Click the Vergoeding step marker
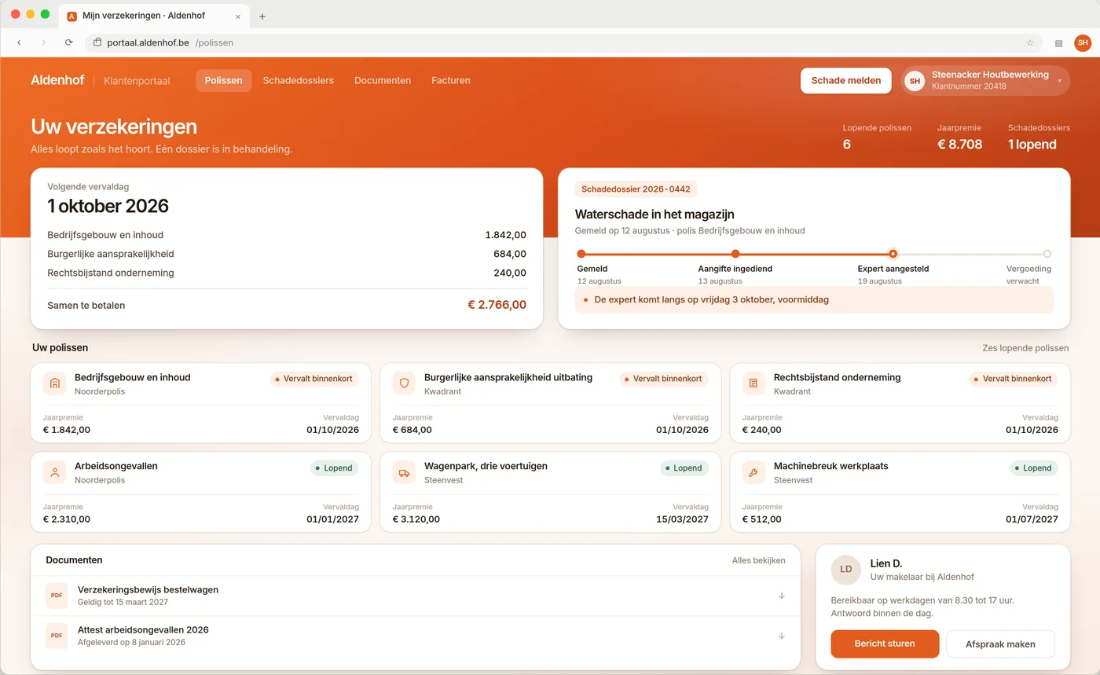The height and width of the screenshot is (675, 1100). coord(1047,254)
